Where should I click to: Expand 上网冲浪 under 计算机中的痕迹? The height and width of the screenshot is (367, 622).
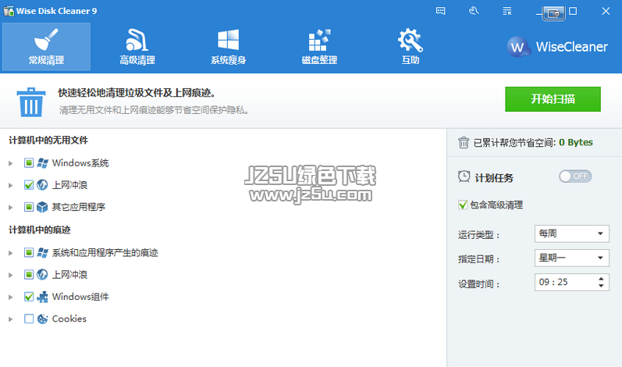[11, 275]
